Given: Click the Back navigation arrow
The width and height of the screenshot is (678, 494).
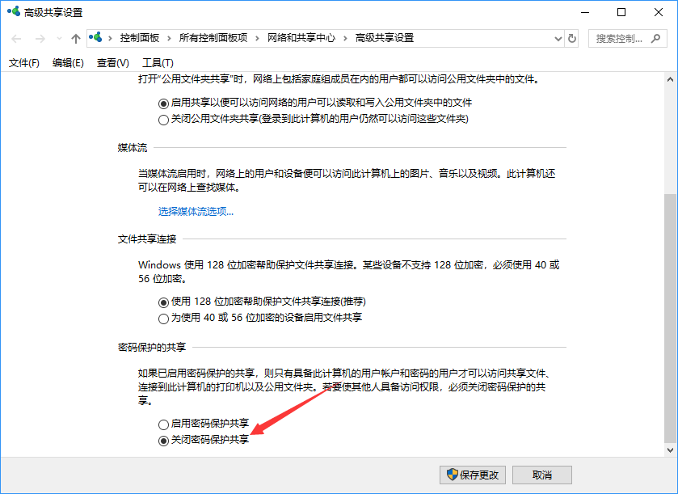Looking at the screenshot, I should point(16,39).
